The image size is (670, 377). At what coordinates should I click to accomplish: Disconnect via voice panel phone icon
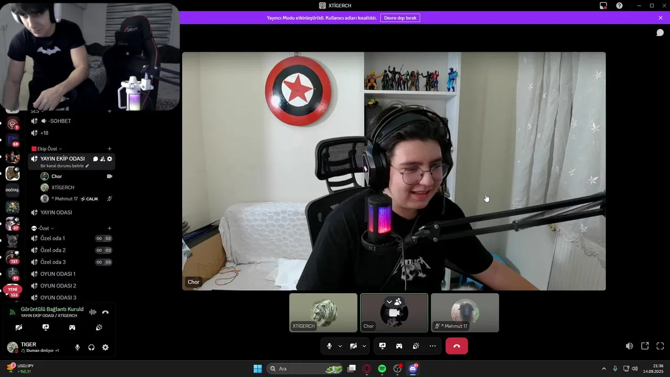(105, 312)
